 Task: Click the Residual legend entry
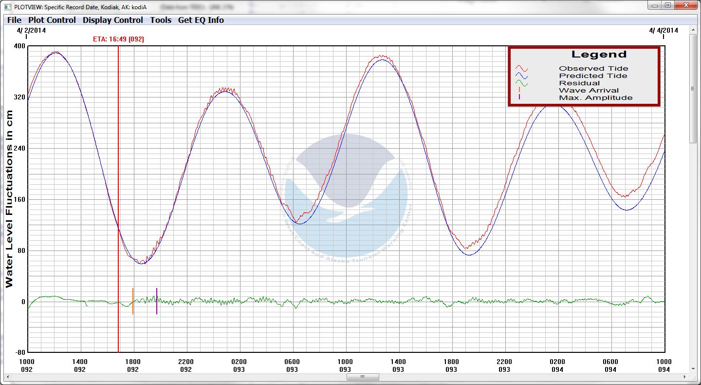click(x=579, y=83)
